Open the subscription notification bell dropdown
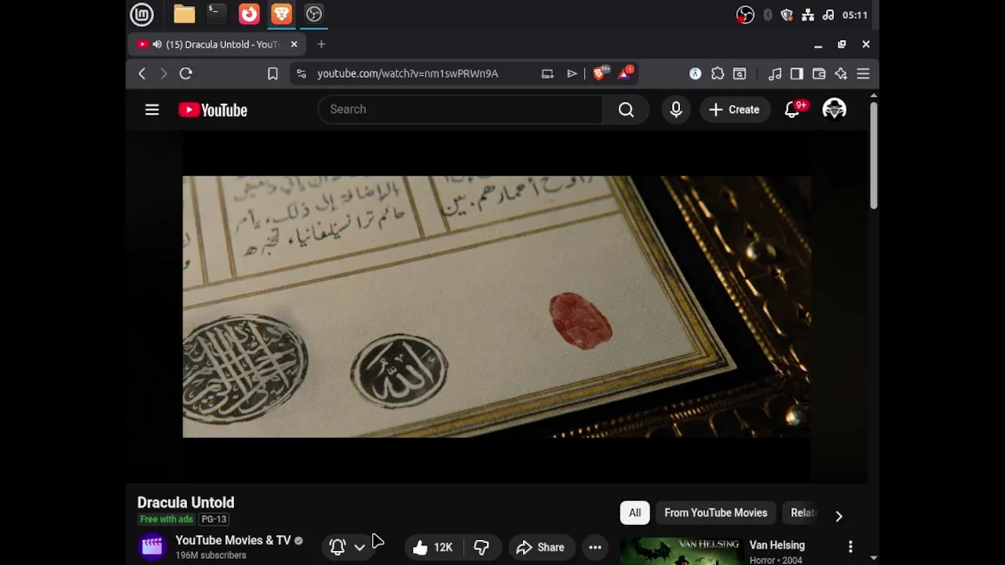 click(348, 547)
